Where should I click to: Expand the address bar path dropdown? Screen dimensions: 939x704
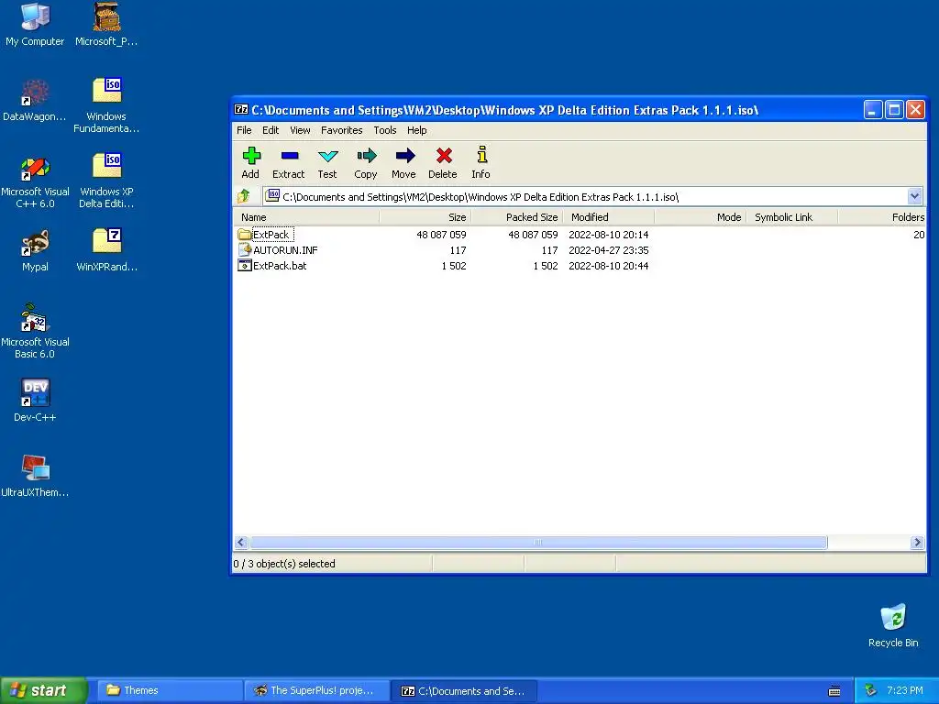click(x=914, y=196)
